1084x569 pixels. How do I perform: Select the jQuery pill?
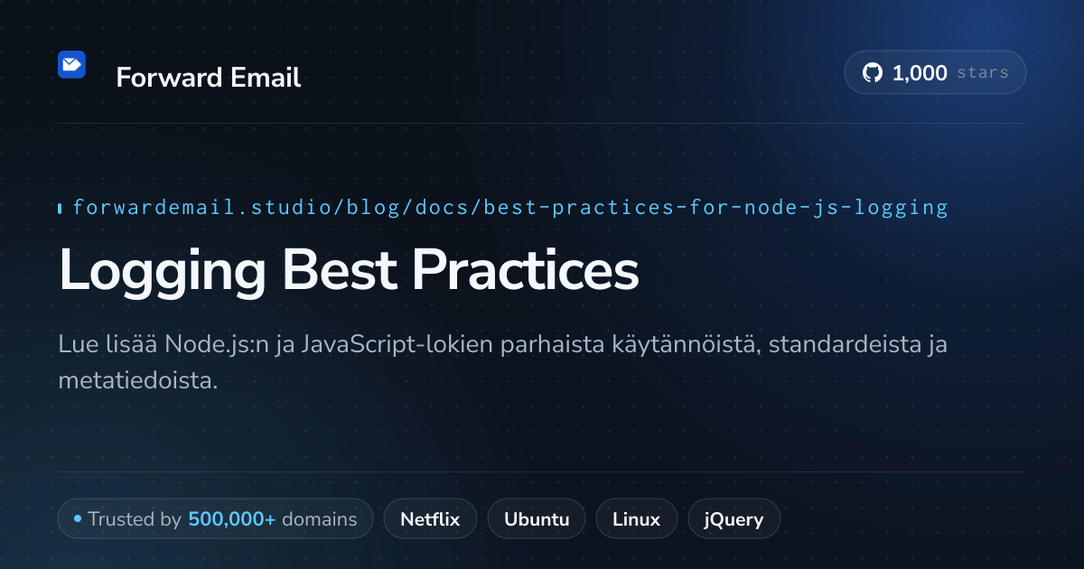point(734,519)
